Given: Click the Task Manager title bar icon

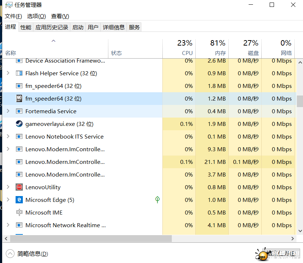Looking at the screenshot, I should [x=9, y=5].
